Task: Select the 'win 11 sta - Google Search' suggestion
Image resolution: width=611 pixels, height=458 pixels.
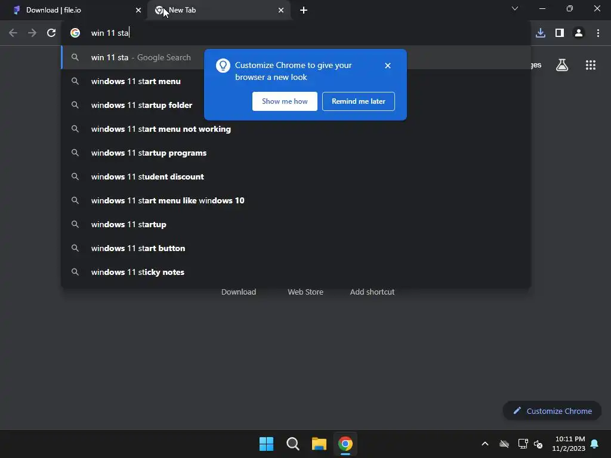Action: 296,57
